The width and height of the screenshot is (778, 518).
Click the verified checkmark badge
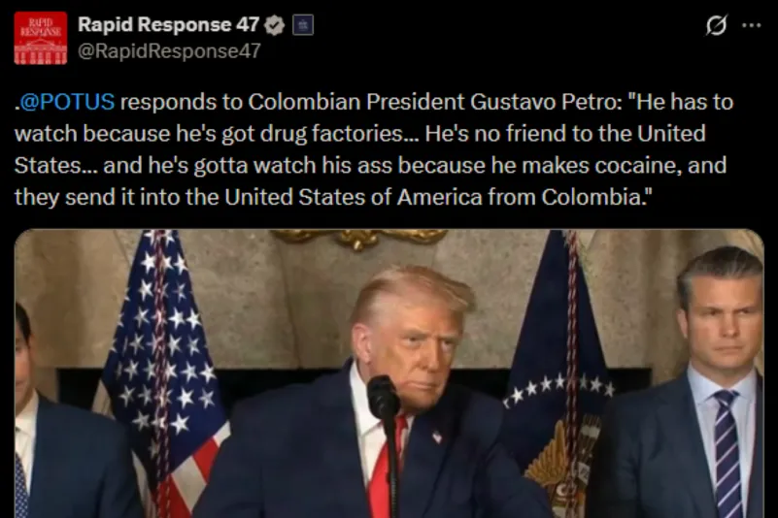coord(274,25)
